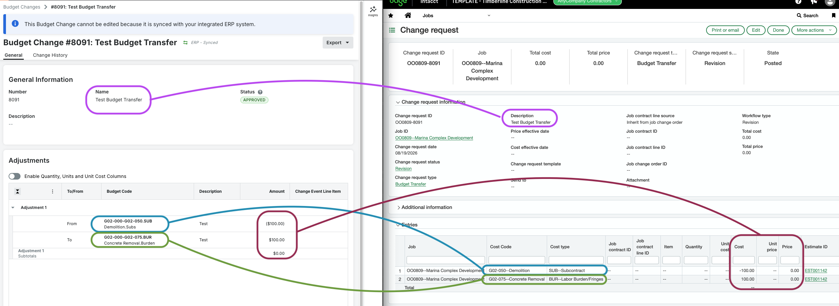Open the Export dropdown
839x306 pixels.
338,43
